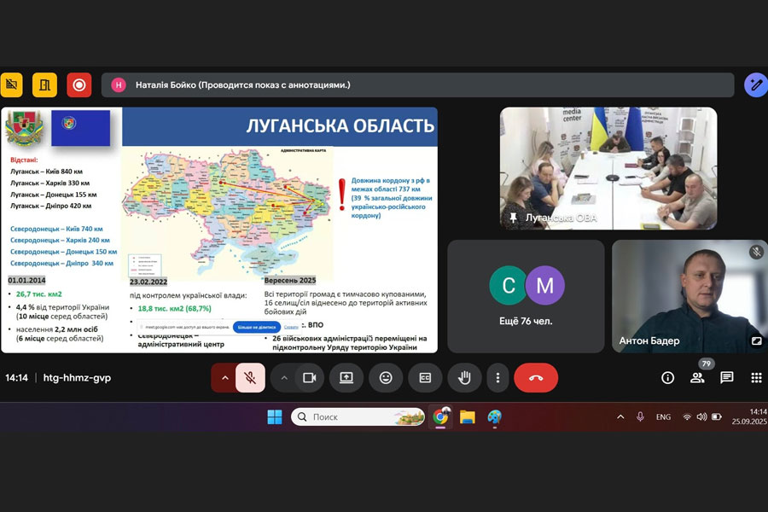Open the emoji reactions picker
Screen dimensions: 768x512
coord(386,378)
